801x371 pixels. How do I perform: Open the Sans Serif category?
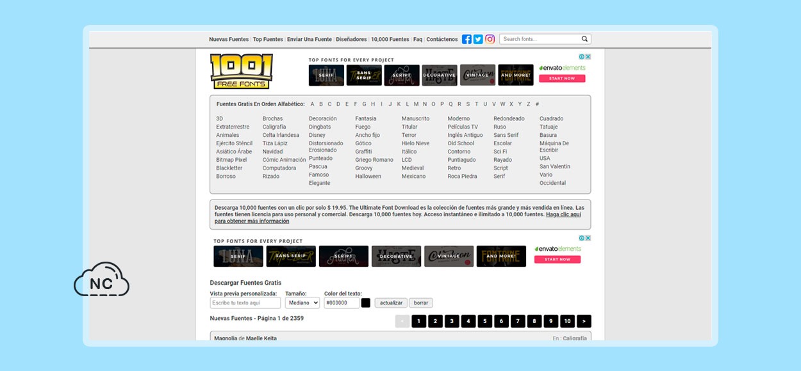coord(506,135)
